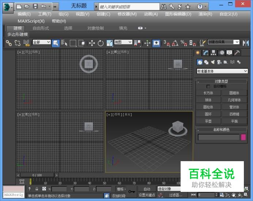Viewport: 253px width, 201px height.
Task: Click the Select Object arrow tool
Action: pyautogui.click(x=56, y=43)
